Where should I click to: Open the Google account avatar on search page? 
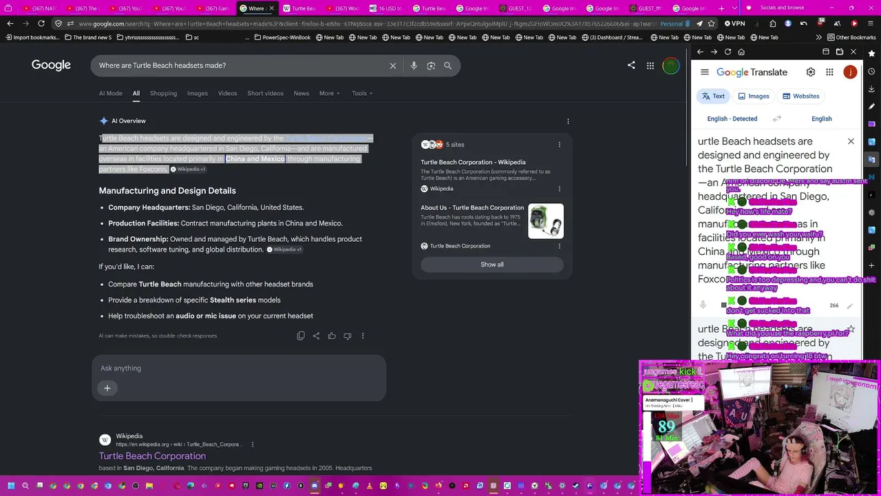[x=670, y=65]
